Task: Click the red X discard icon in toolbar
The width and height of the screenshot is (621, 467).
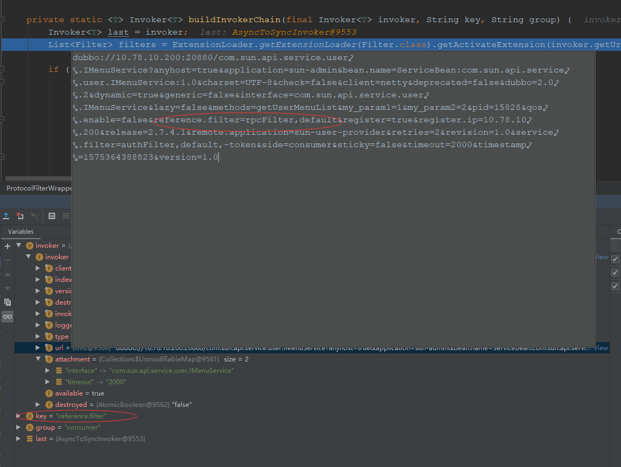Action: pos(19,215)
